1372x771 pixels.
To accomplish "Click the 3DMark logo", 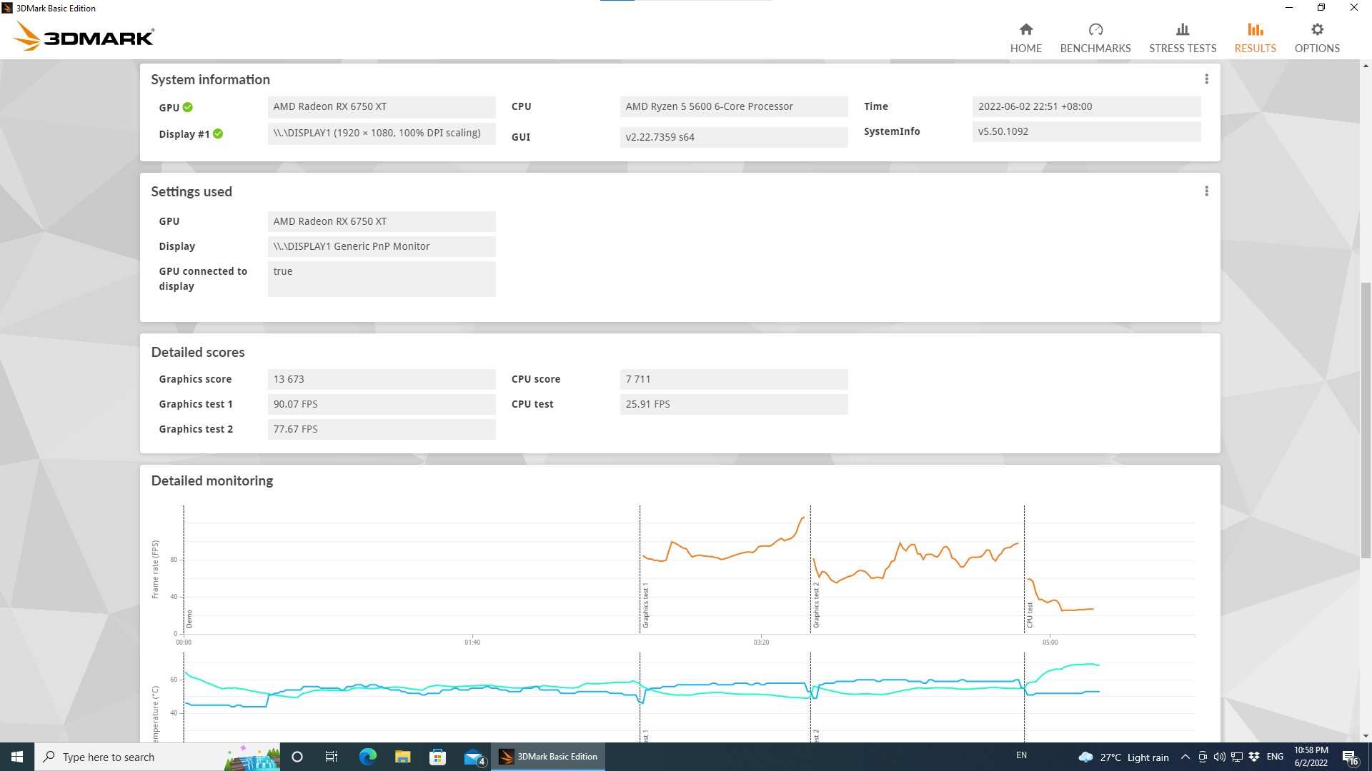I will (84, 36).
